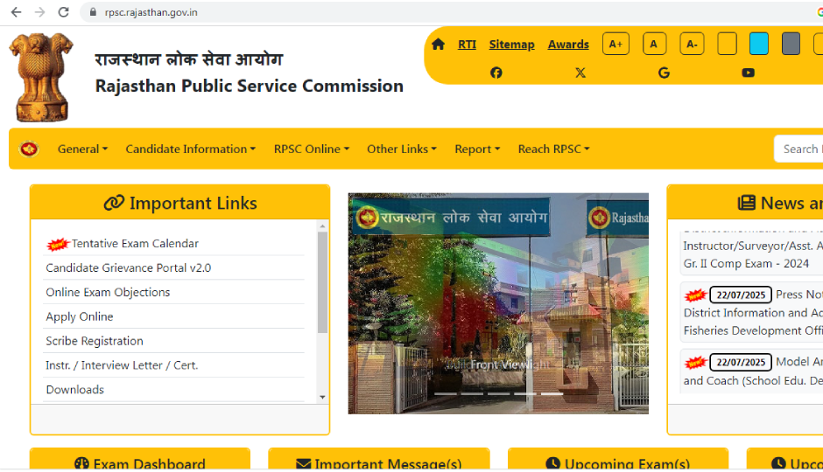Screen dimensions: 823x472
Task: Click the RPSC logo in the navigation bar
Action: click(29, 149)
